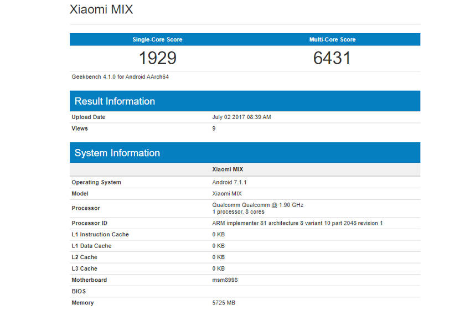465x310 pixels.
Task: Select the Memory row label
Action: [x=82, y=303]
